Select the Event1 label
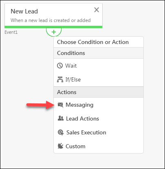Viewport: 165px width, 169px height. pyautogui.click(x=11, y=32)
